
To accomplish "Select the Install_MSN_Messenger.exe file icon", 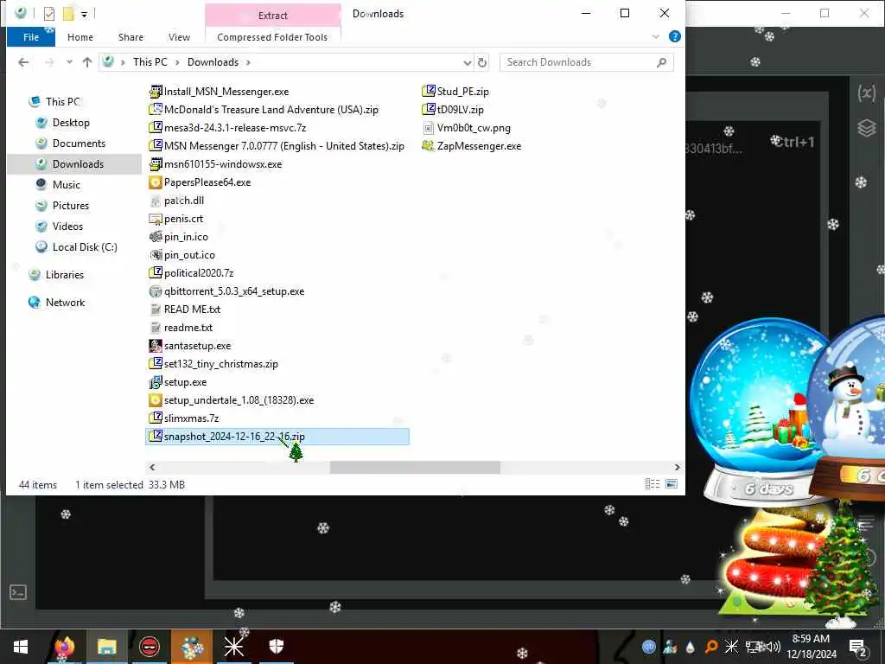I will (156, 92).
